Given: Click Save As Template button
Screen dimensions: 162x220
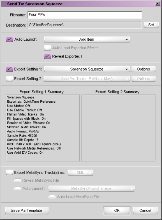Looking at the screenshot, I should click(27, 211).
